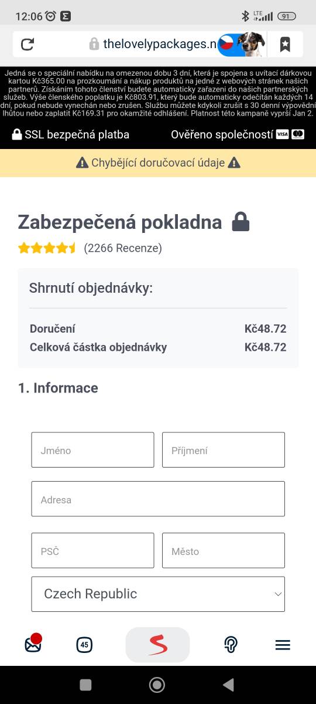This screenshot has width=316, height=704.
Task: Open the mail icon with red badge
Action: click(33, 644)
